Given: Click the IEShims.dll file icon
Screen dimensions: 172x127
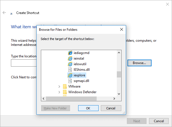Looking at the screenshot, I should [70, 70].
